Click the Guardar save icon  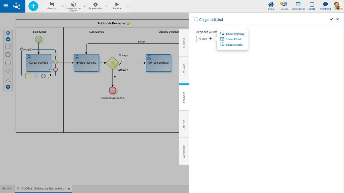click(52, 4)
